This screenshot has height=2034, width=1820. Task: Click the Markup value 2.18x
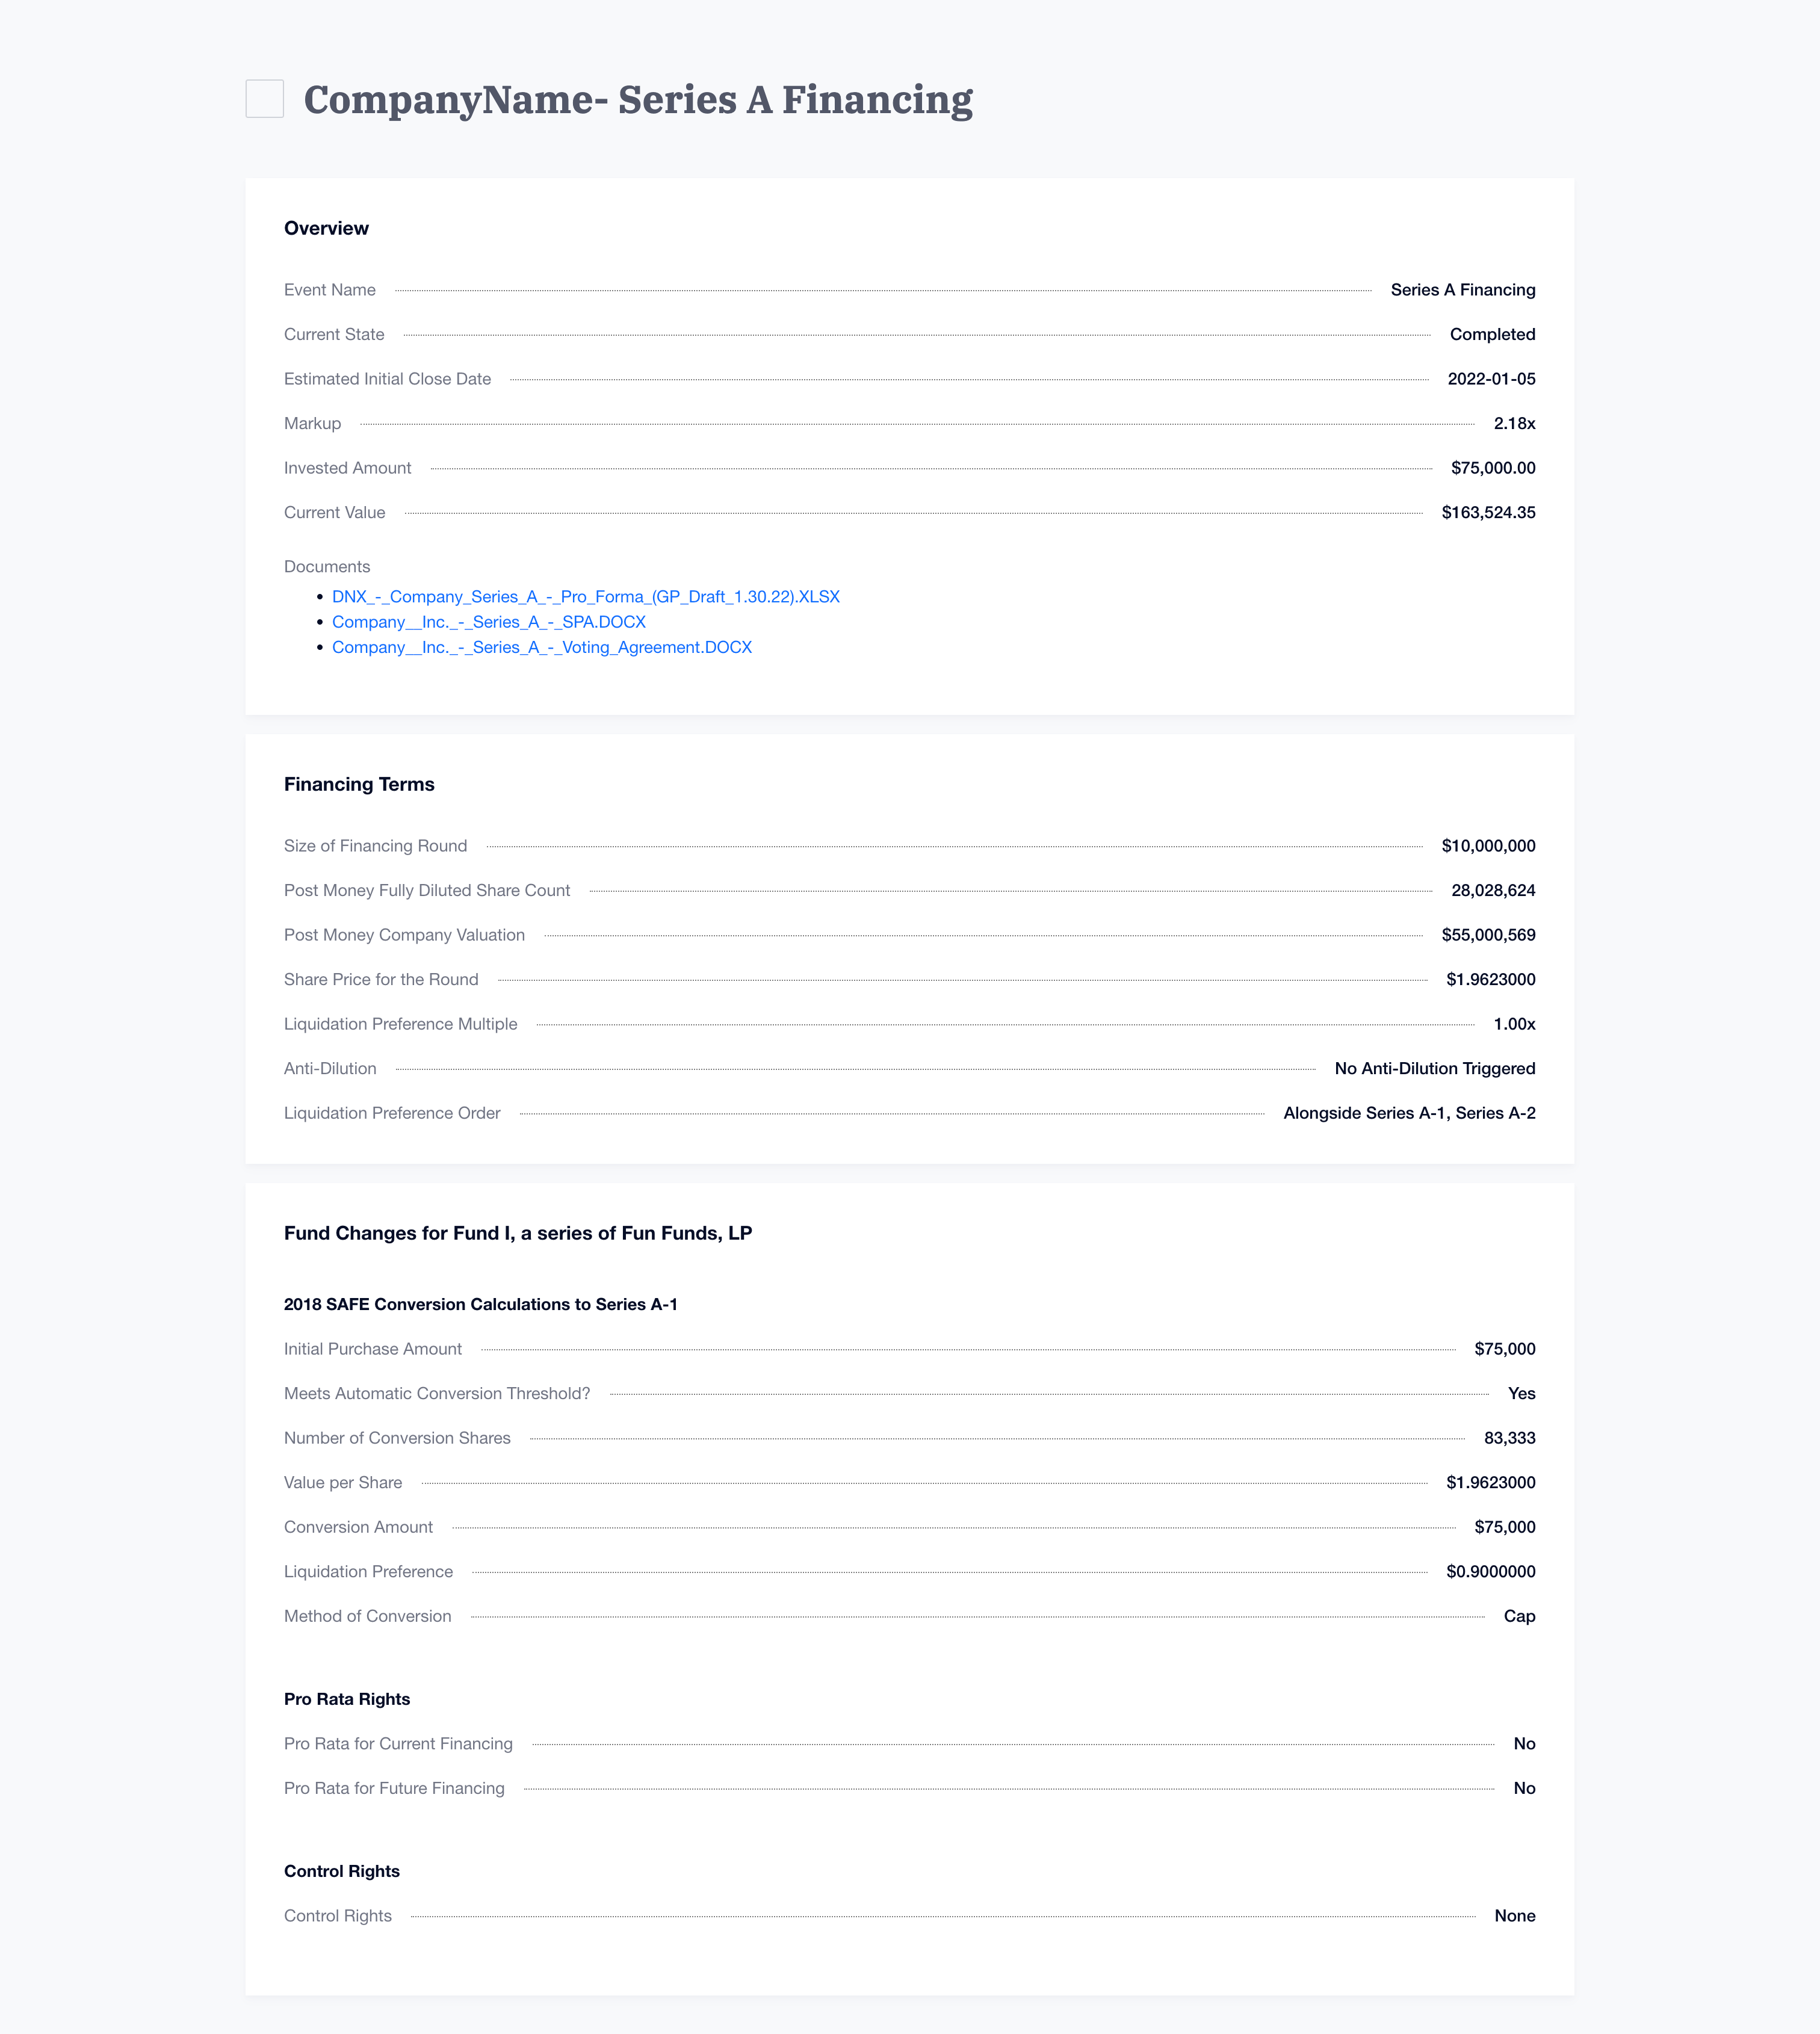click(1514, 424)
